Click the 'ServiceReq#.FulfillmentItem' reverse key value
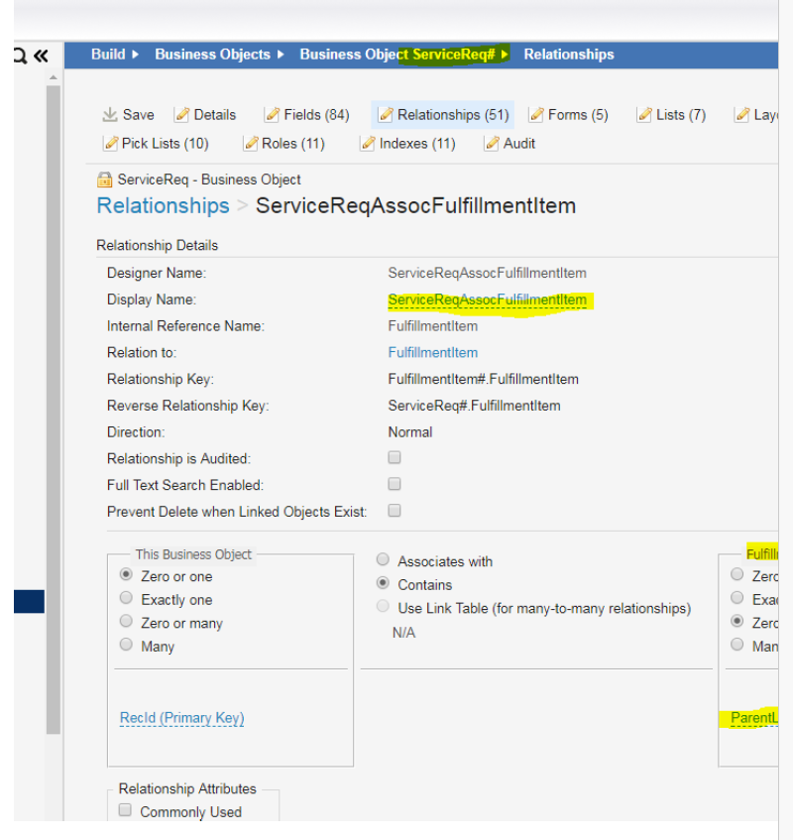 (x=475, y=406)
